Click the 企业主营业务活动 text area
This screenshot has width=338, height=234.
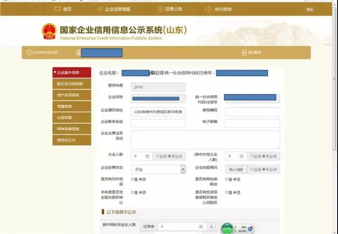[x=205, y=140]
